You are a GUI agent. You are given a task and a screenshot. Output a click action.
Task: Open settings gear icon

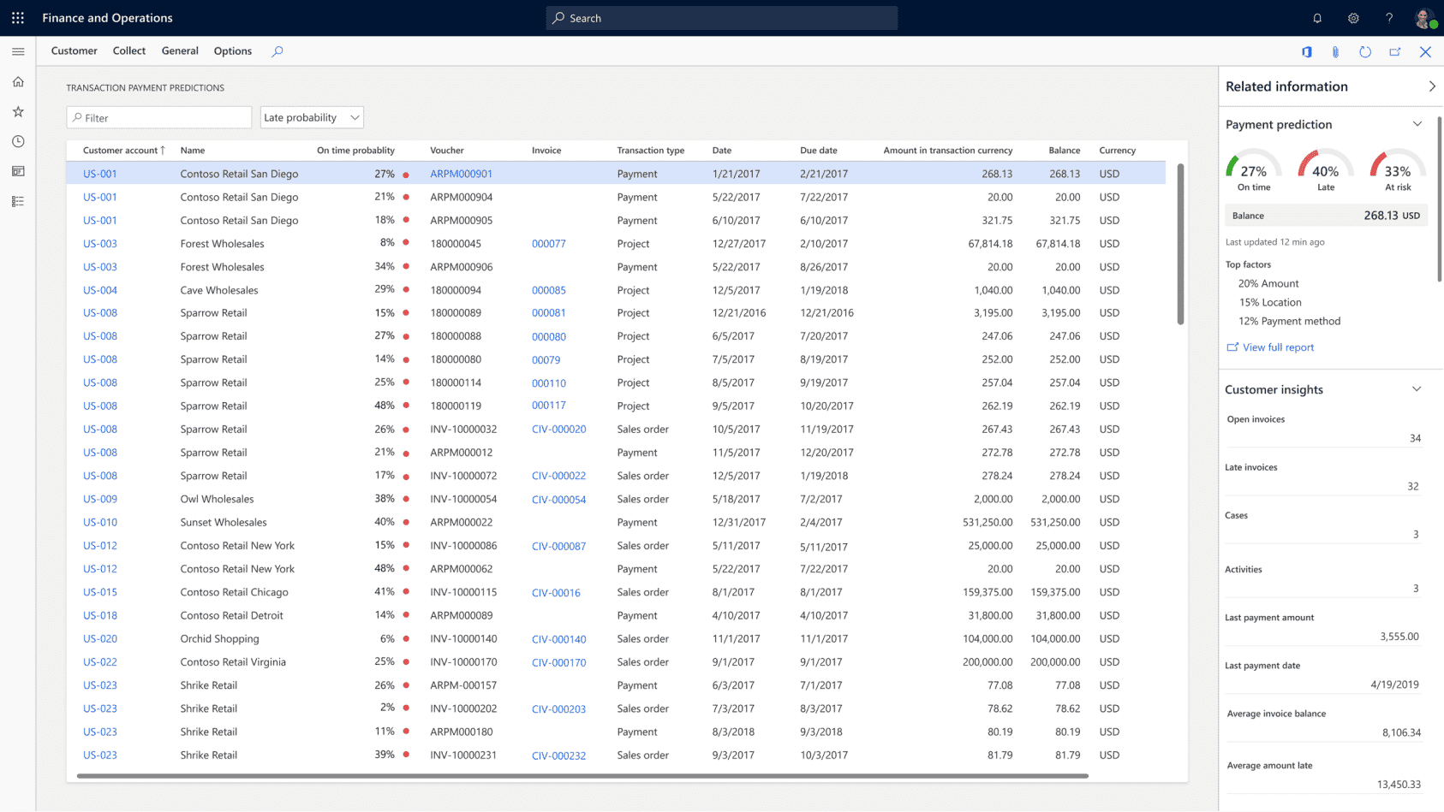tap(1353, 18)
